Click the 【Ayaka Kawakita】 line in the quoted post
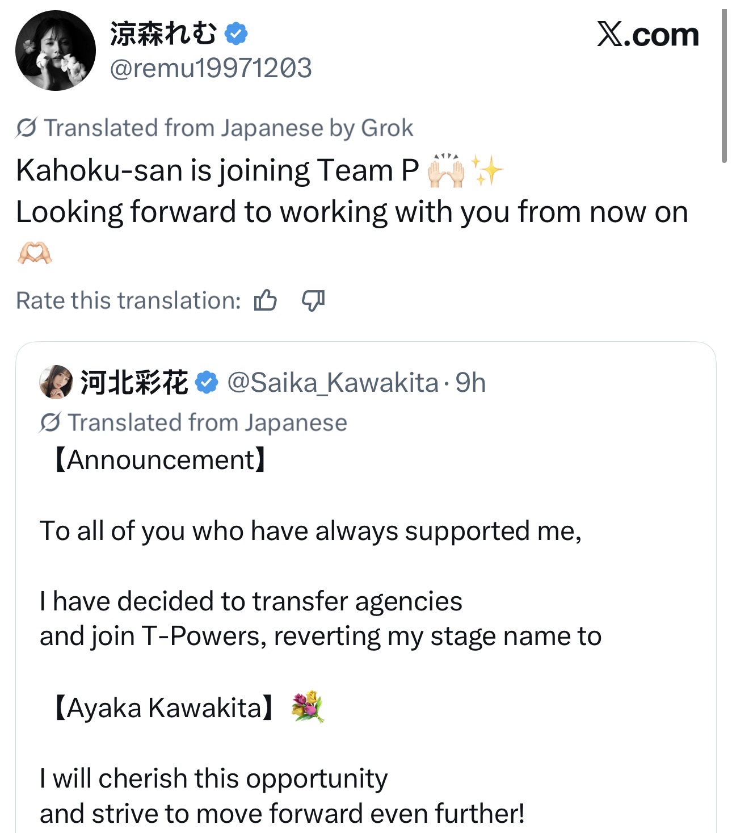 click(x=165, y=708)
